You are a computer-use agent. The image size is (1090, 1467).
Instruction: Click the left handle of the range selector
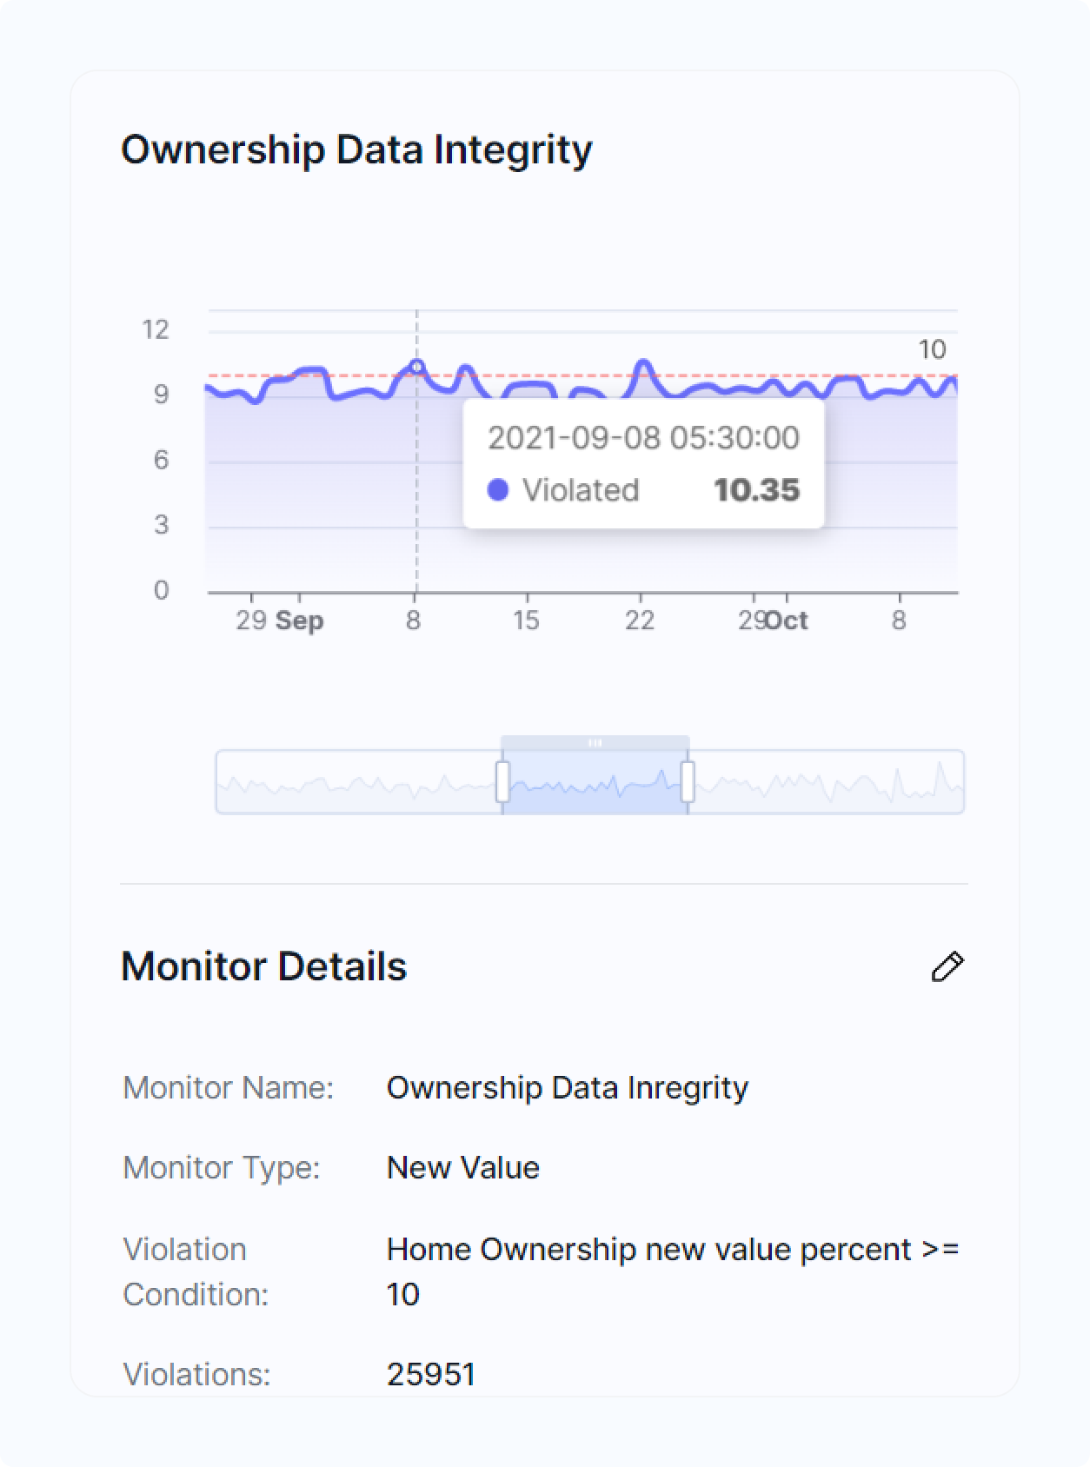tap(502, 781)
